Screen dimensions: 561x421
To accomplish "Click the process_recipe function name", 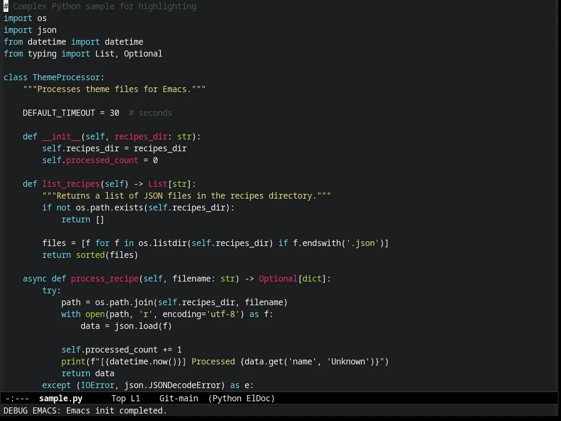I will coord(105,278).
